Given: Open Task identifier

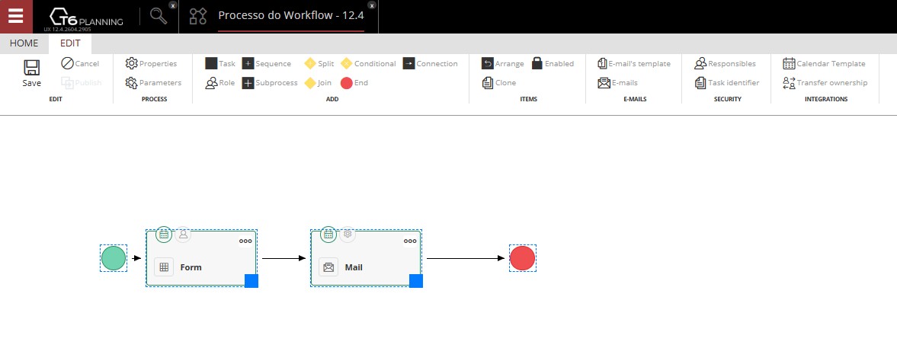Looking at the screenshot, I should 727,83.
